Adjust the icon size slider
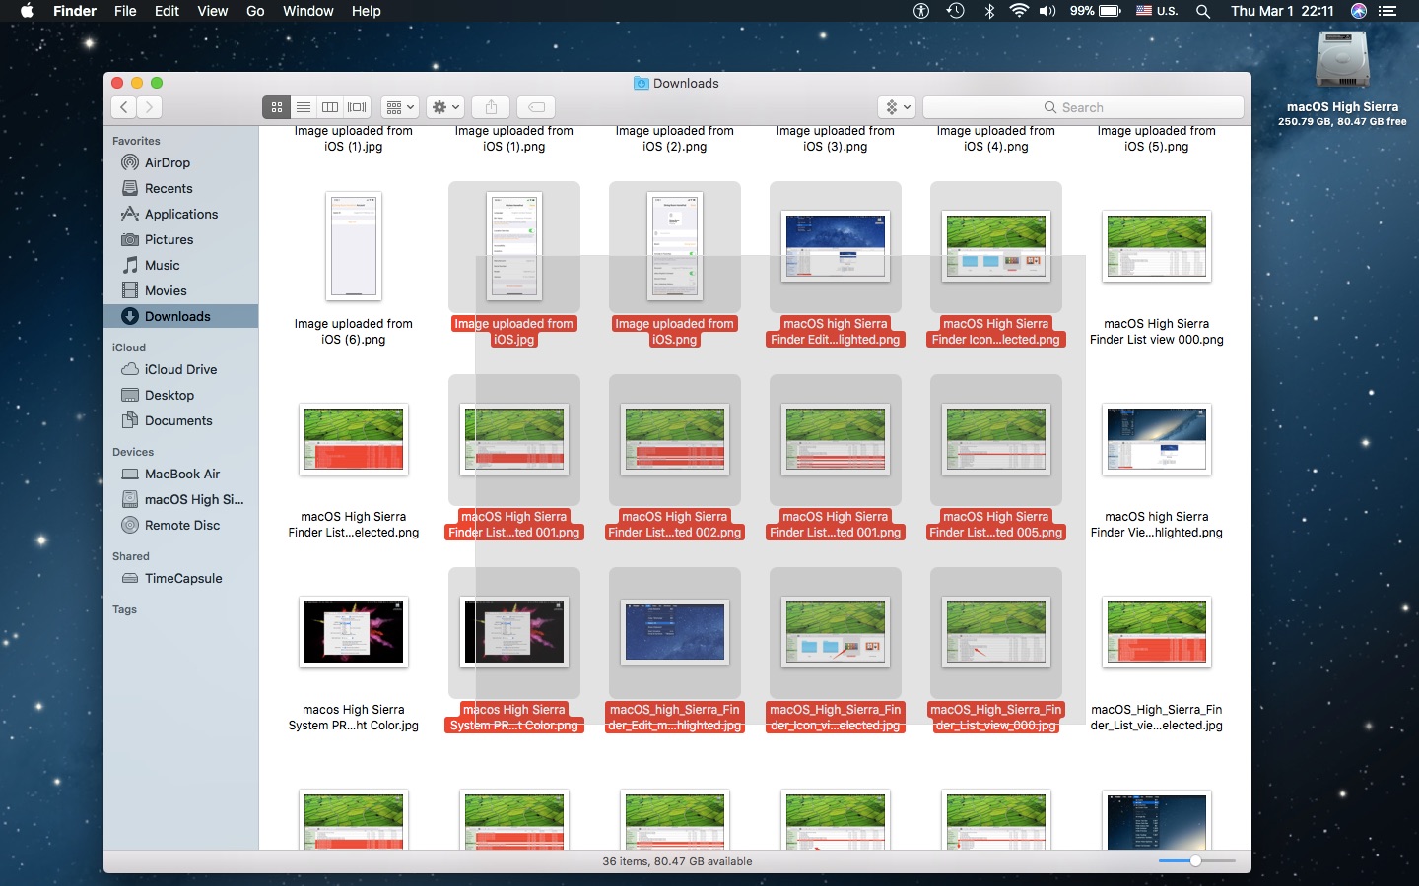The height and width of the screenshot is (886, 1419). tap(1195, 861)
